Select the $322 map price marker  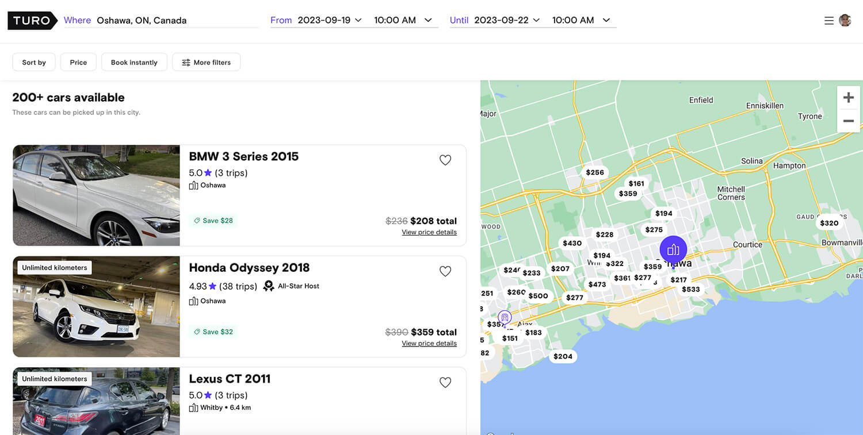point(614,264)
